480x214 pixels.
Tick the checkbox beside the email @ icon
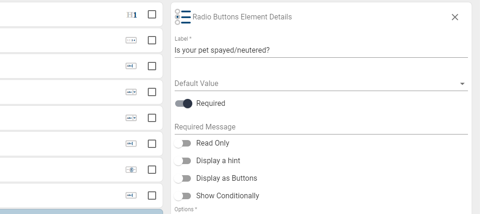click(x=152, y=170)
